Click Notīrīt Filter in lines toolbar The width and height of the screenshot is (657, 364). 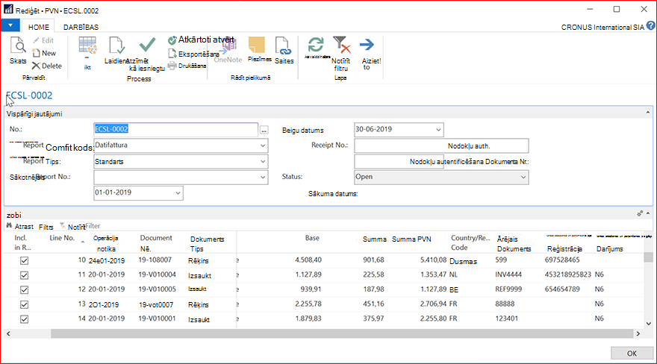click(x=80, y=226)
